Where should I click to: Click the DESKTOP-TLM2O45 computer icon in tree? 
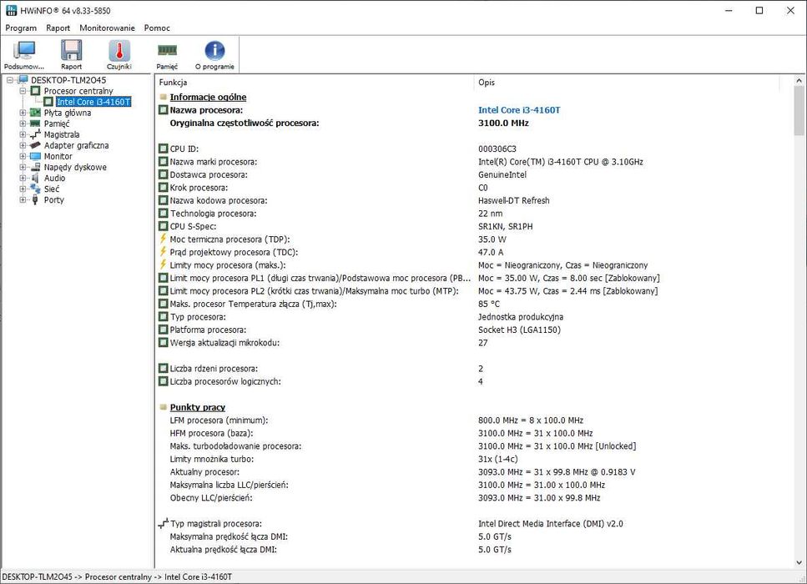(x=23, y=80)
